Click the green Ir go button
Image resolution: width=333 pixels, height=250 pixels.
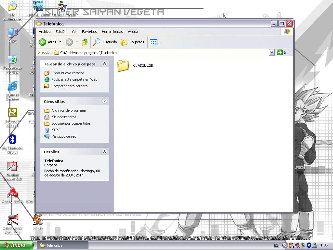tap(282, 52)
